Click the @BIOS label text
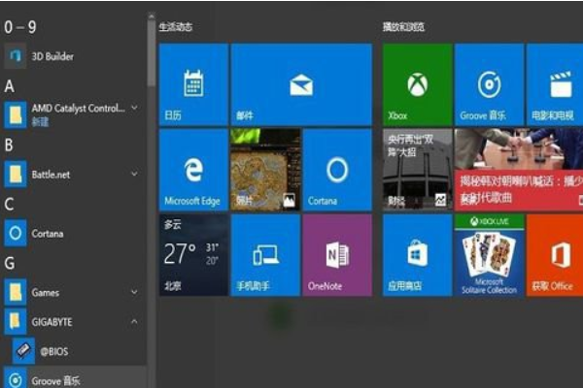This screenshot has width=583, height=388. pos(54,351)
